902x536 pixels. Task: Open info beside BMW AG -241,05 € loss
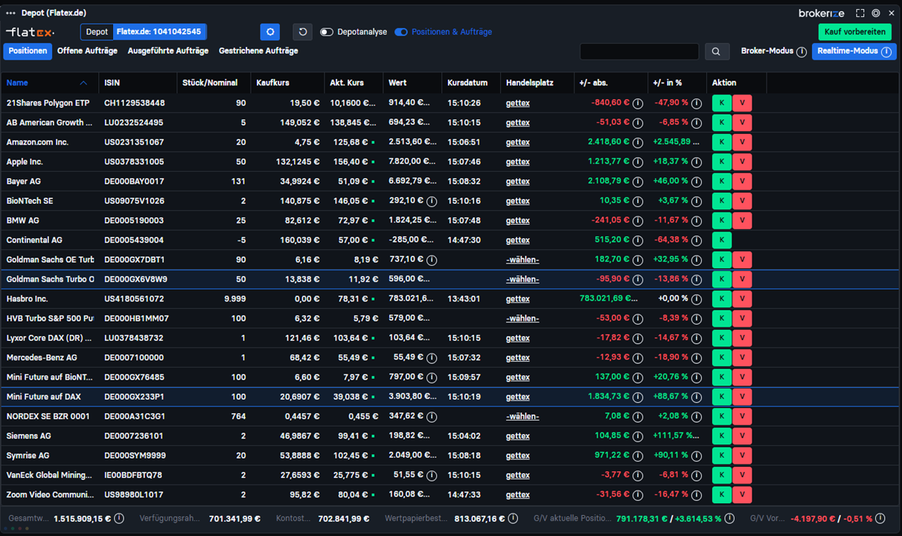[638, 220]
